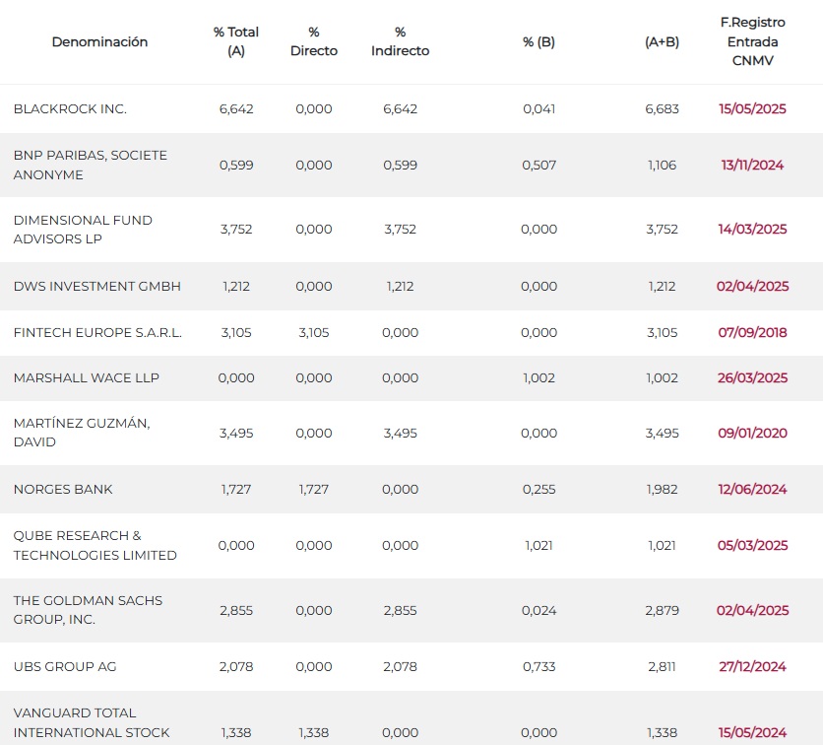Open Goldman Sachs Group date 02/04/2025
Image resolution: width=823 pixels, height=745 pixels.
752,611
